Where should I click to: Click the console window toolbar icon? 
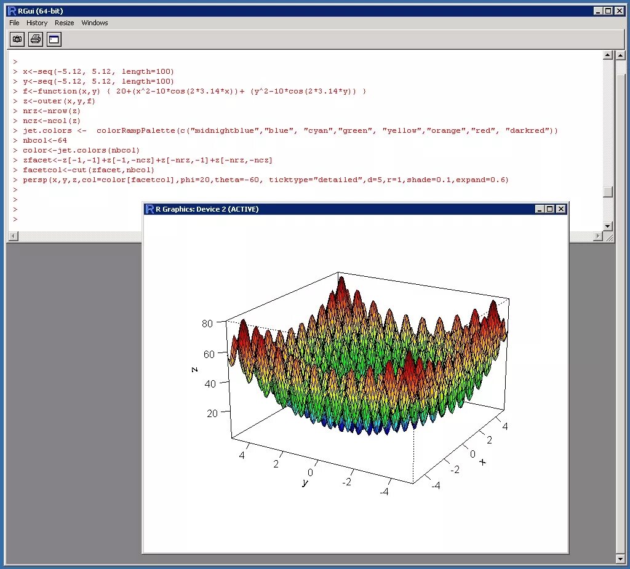[x=54, y=39]
